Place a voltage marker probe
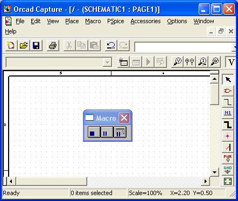 (178, 62)
